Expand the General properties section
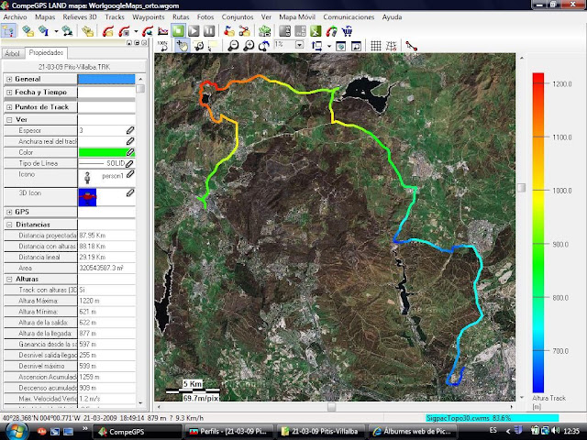 tap(9, 80)
